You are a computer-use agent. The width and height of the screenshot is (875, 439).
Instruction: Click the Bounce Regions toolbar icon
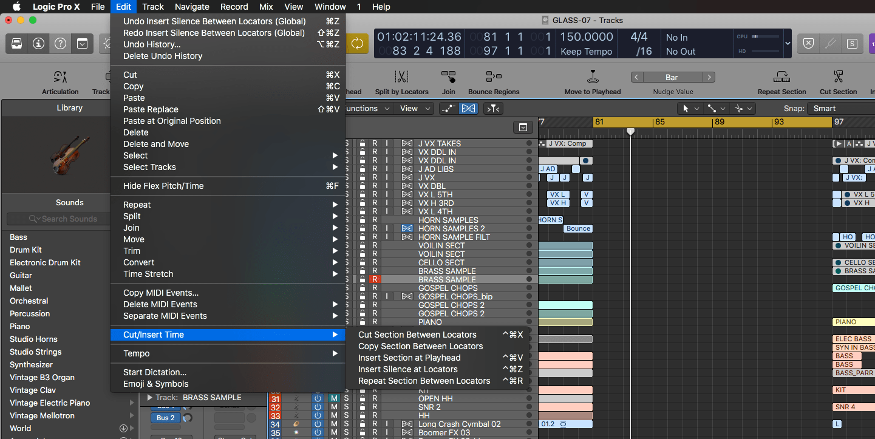click(494, 82)
